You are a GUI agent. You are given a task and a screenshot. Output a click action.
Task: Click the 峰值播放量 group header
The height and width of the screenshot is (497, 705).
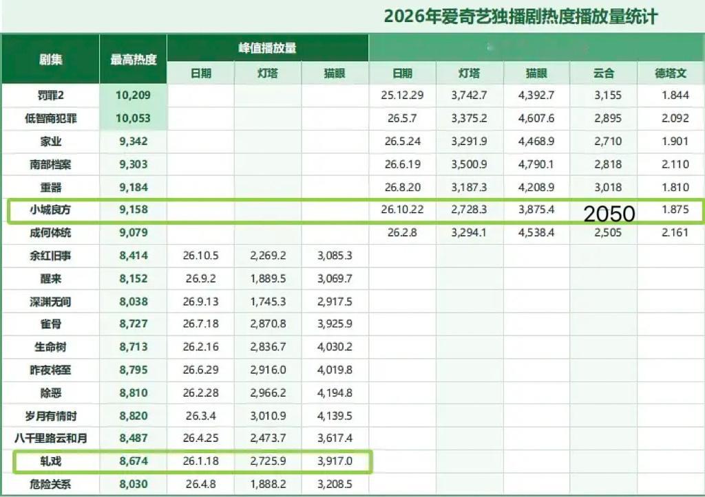pyautogui.click(x=268, y=47)
